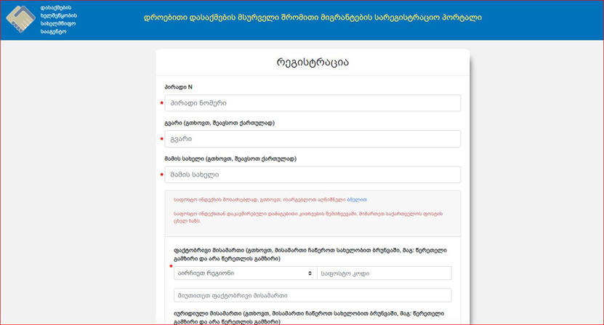This screenshot has height=325, width=604.
Task: Click the red asterisk beside პირადი ნომერი field
Action: click(x=161, y=103)
